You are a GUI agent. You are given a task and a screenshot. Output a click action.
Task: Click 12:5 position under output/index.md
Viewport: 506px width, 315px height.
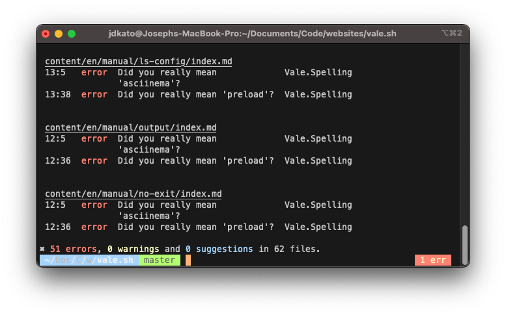55,139
